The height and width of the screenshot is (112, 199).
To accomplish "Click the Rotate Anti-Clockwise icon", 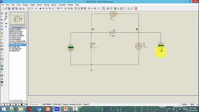I will (6, 16).
